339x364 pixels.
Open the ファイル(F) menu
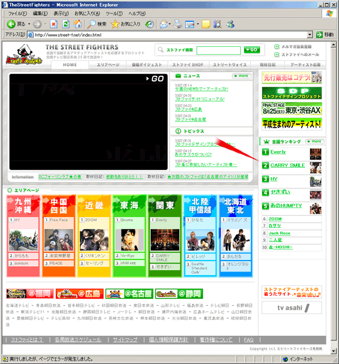(x=18, y=14)
